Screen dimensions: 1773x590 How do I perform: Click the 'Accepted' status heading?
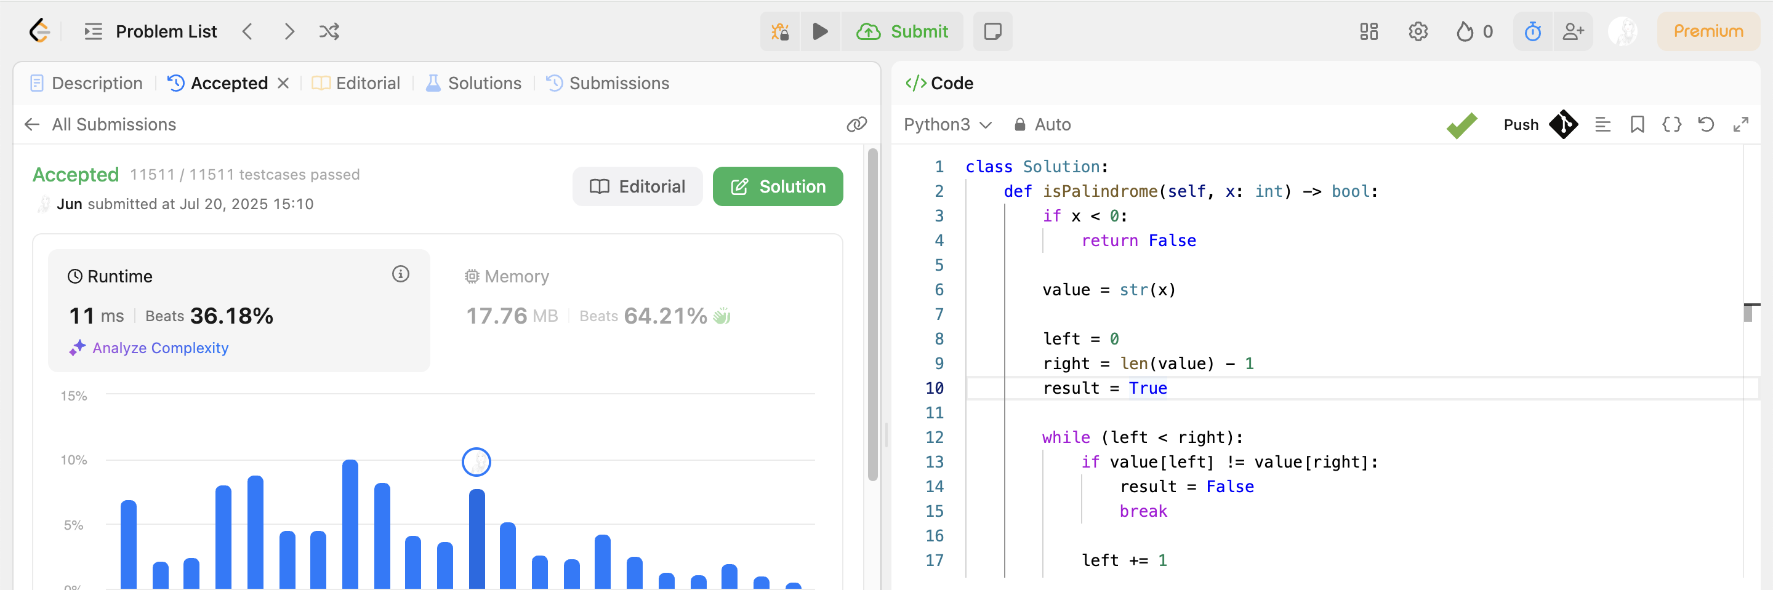point(76,175)
